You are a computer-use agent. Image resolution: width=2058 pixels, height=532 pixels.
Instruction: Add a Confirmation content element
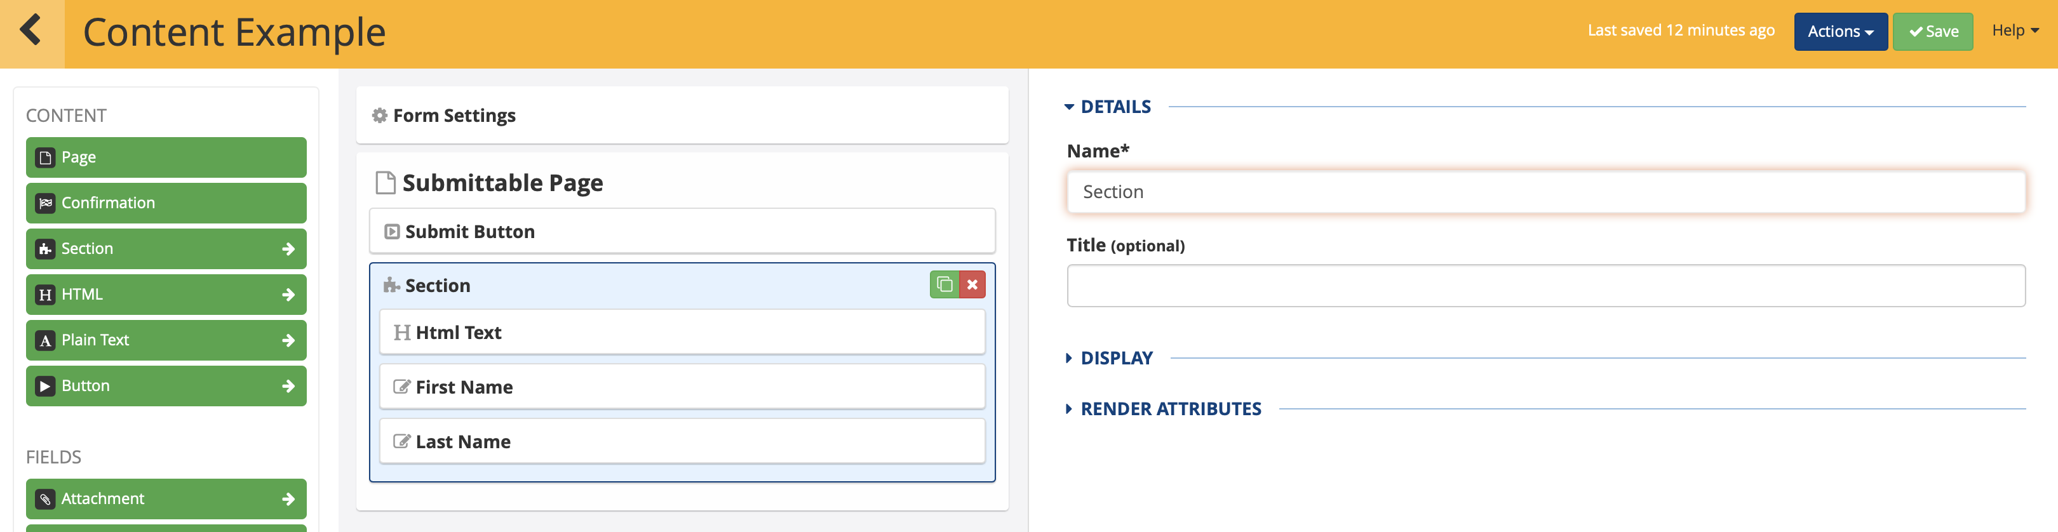[x=166, y=203]
